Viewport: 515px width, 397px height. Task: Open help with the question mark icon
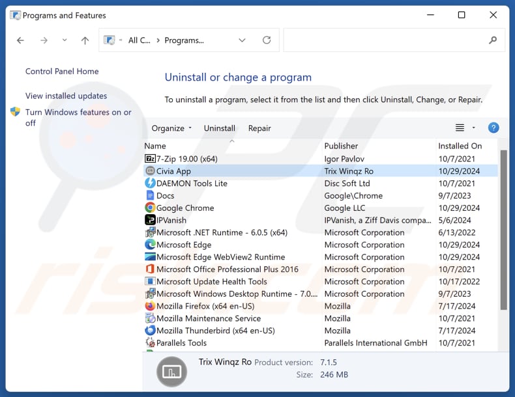[493, 128]
